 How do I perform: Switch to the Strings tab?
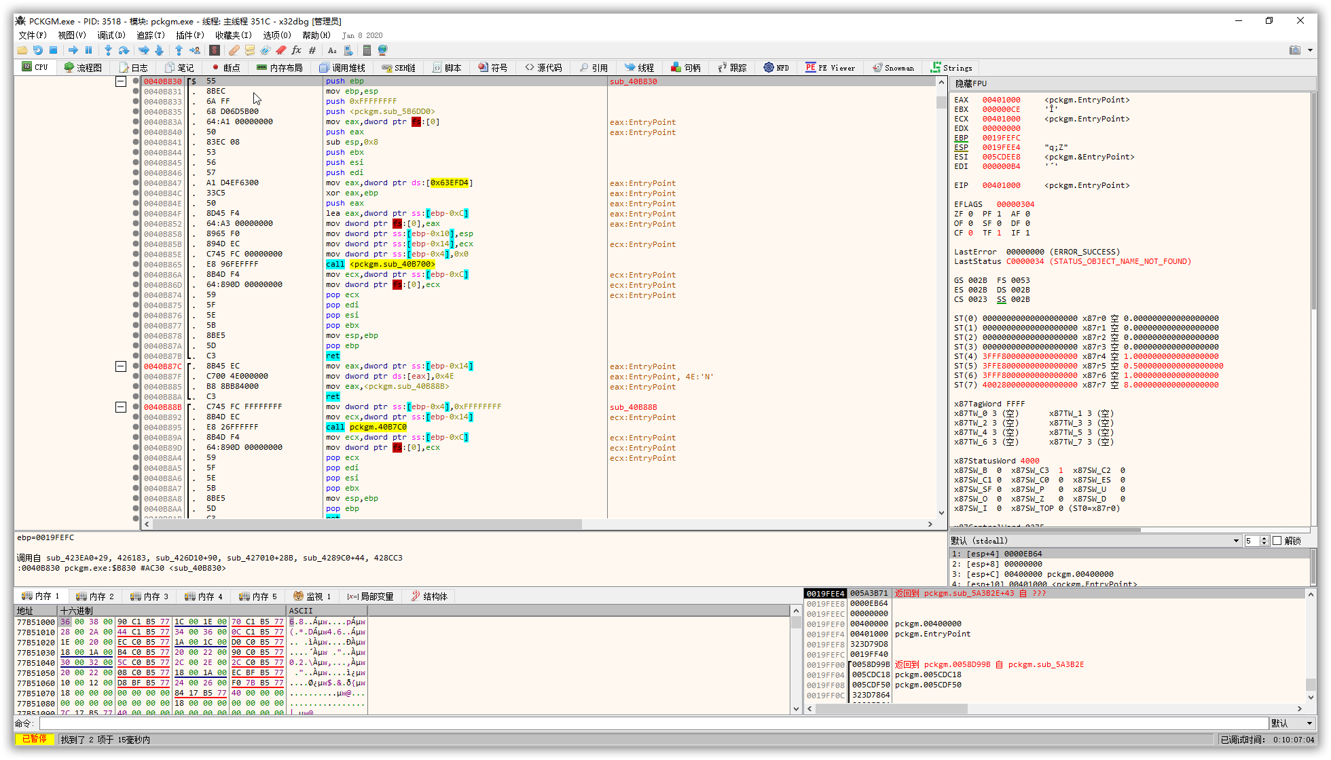(x=951, y=68)
